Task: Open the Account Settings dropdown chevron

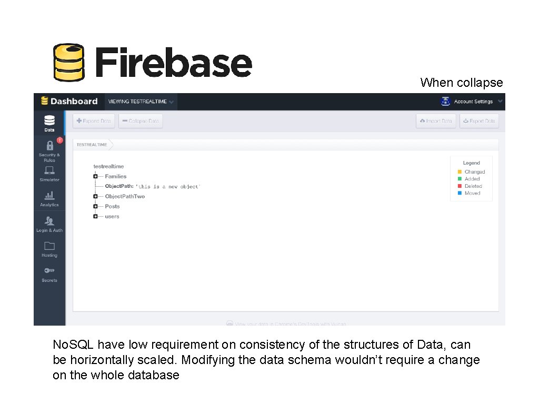Action: 500,101
